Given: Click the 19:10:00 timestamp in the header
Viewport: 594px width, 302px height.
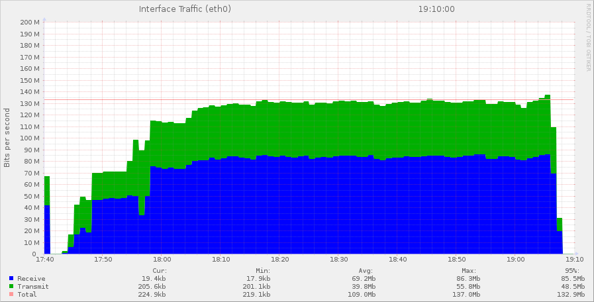Looking at the screenshot, I should [436, 9].
